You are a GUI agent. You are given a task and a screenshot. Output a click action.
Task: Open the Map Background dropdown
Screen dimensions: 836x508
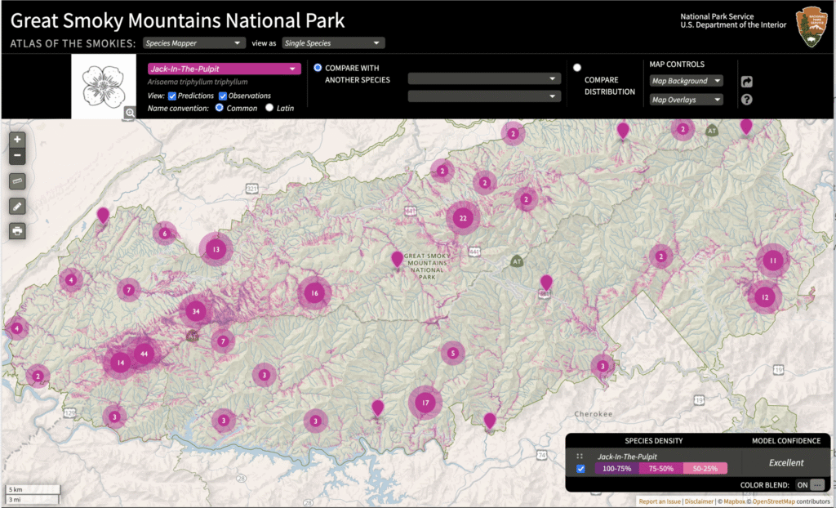pos(686,81)
